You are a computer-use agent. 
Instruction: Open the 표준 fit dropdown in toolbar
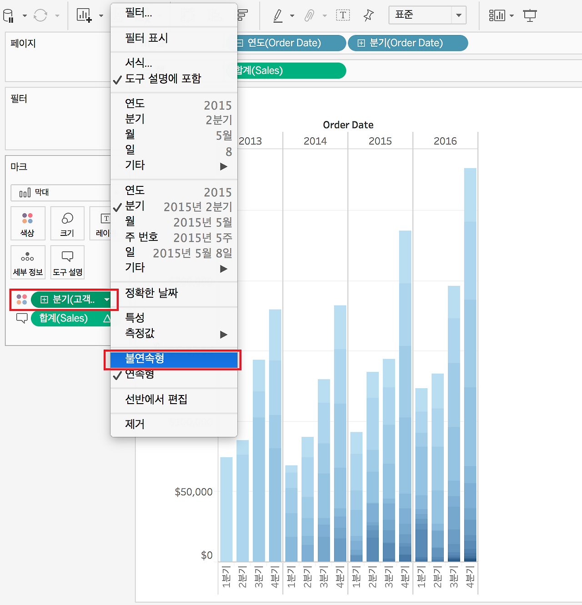(x=427, y=15)
